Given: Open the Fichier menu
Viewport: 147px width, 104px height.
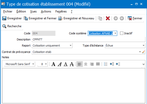Looking at the screenshot, I should point(8,11).
